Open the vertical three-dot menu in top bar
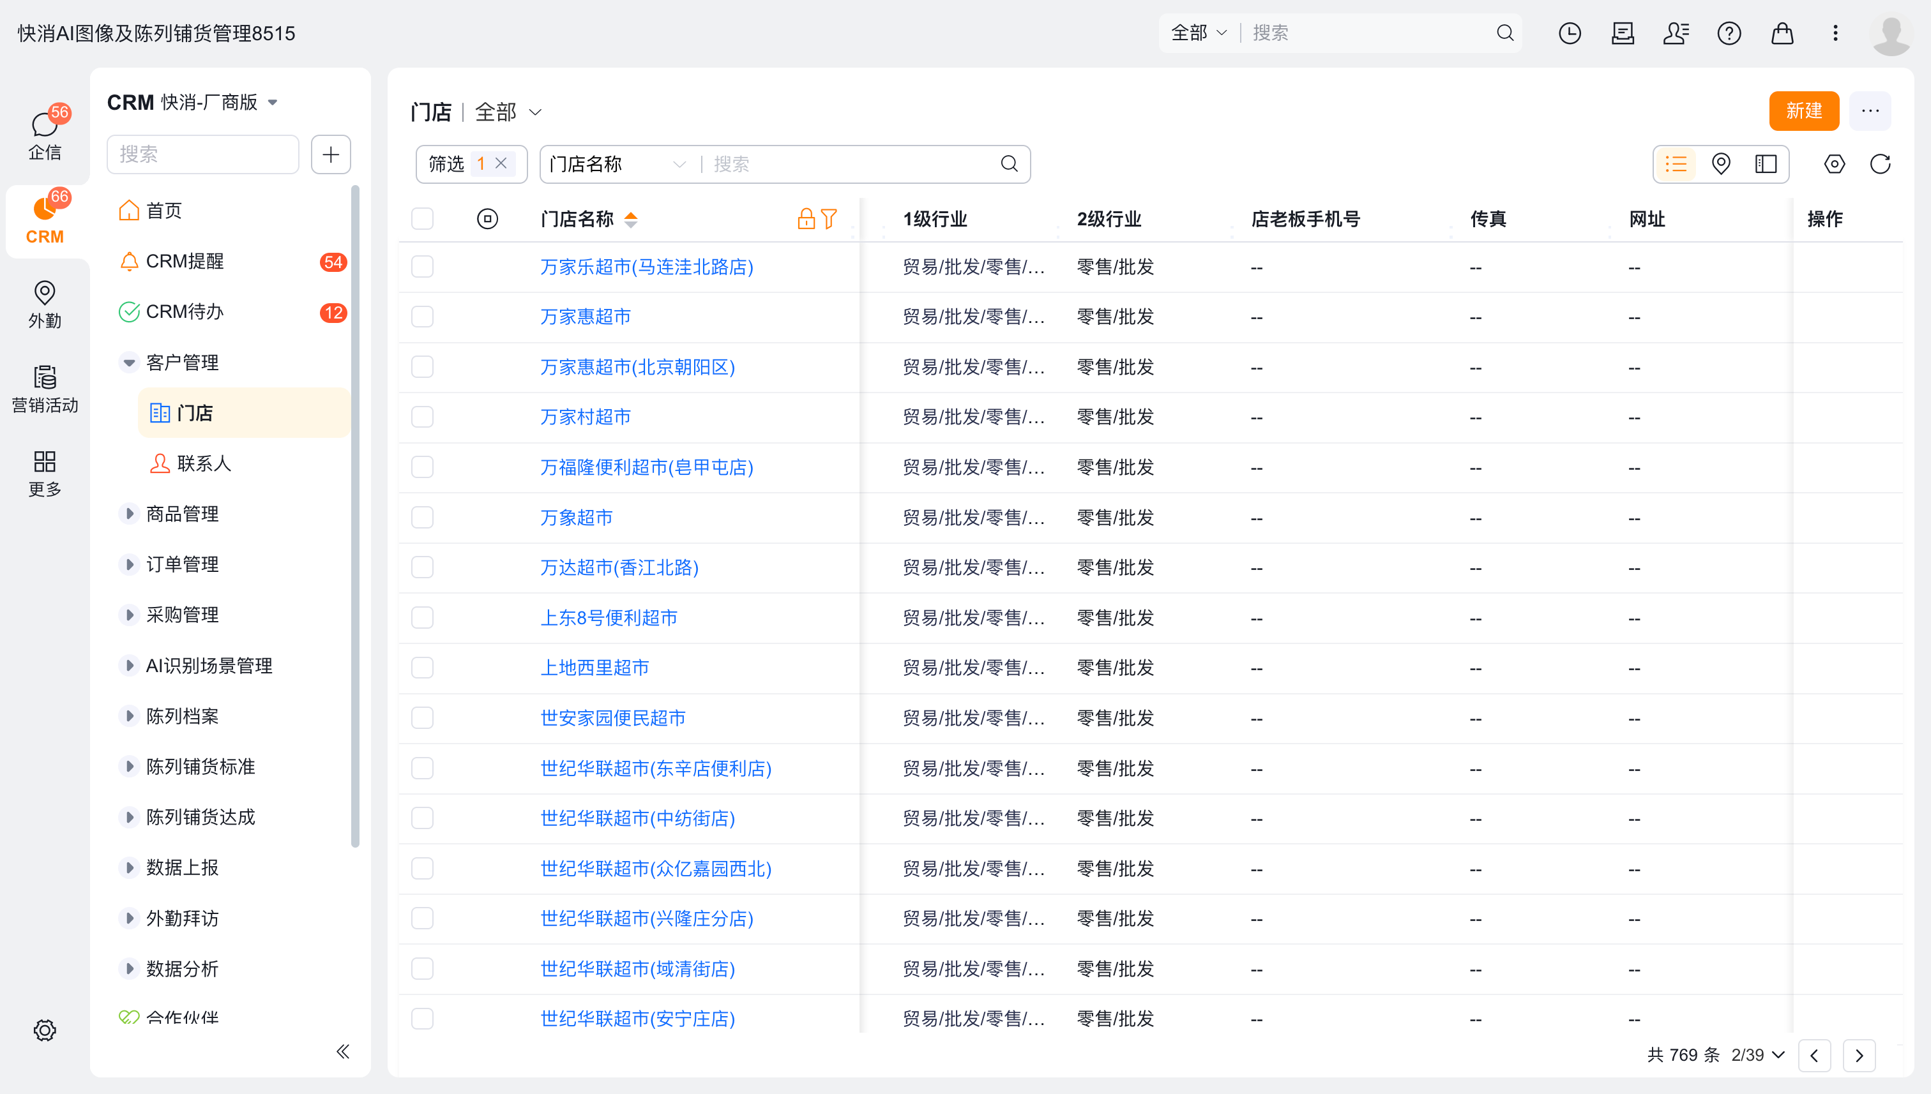1931x1094 pixels. (x=1836, y=33)
